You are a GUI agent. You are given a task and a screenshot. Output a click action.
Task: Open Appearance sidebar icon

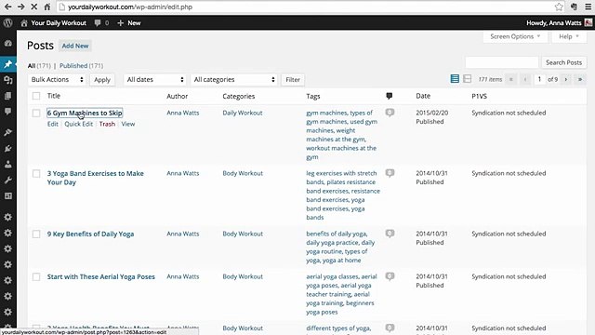pyautogui.click(x=8, y=132)
